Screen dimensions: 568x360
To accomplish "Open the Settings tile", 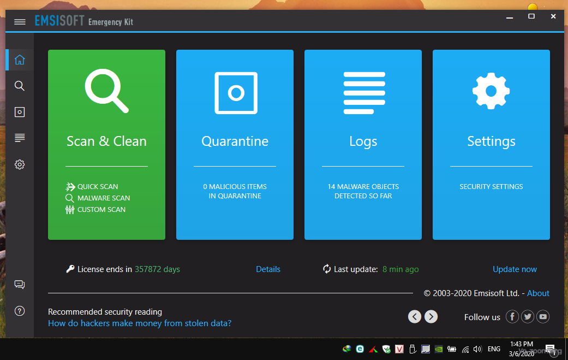I will click(x=491, y=144).
